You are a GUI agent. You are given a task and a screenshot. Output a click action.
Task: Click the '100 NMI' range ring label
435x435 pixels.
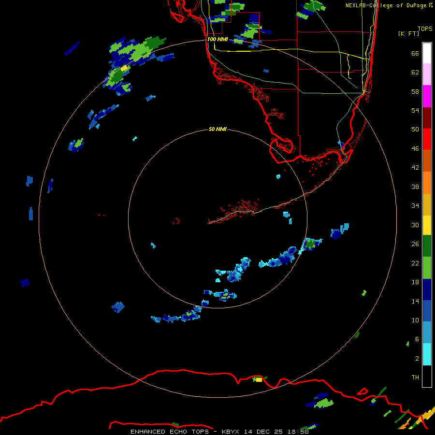[217, 39]
